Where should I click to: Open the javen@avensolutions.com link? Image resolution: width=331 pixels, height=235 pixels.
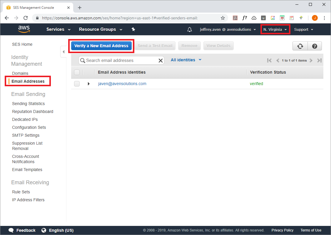click(122, 84)
